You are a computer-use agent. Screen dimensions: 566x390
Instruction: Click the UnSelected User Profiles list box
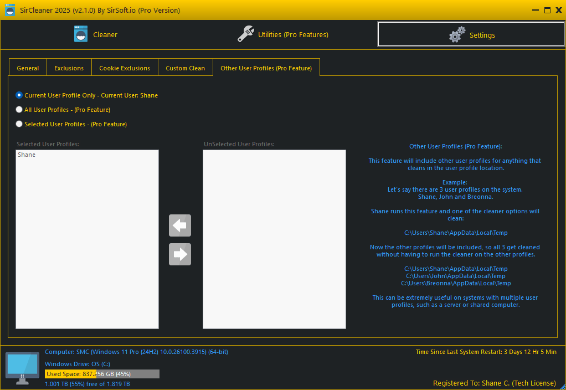pos(274,239)
